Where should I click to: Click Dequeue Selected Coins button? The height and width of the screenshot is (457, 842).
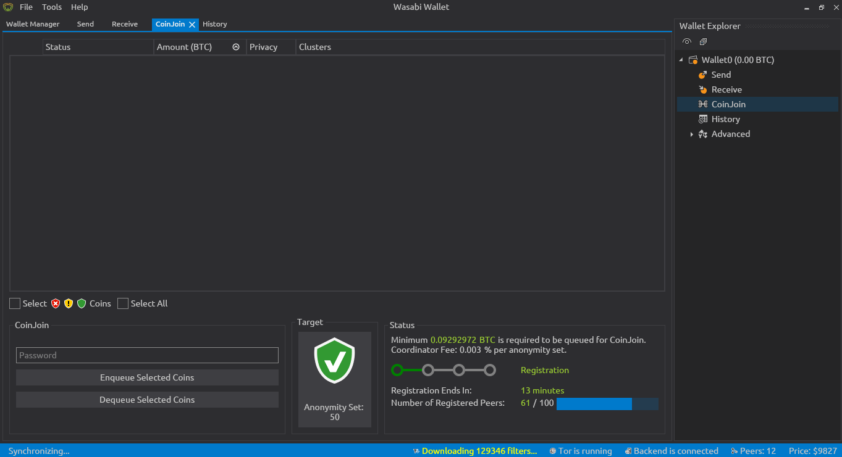pyautogui.click(x=147, y=400)
